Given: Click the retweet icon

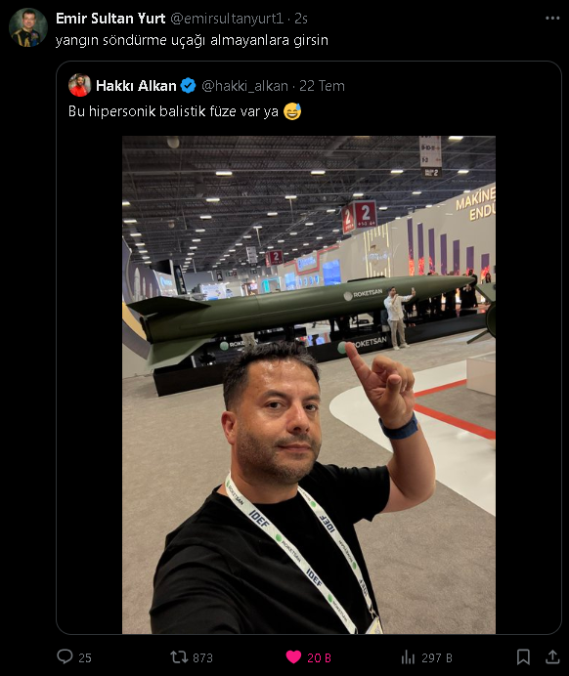Looking at the screenshot, I should (179, 657).
